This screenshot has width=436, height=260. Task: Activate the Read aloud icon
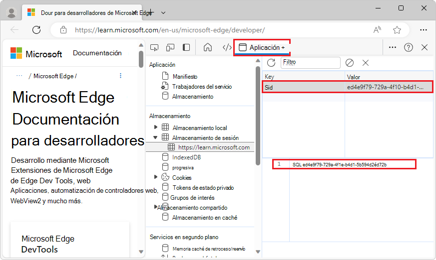(377, 30)
